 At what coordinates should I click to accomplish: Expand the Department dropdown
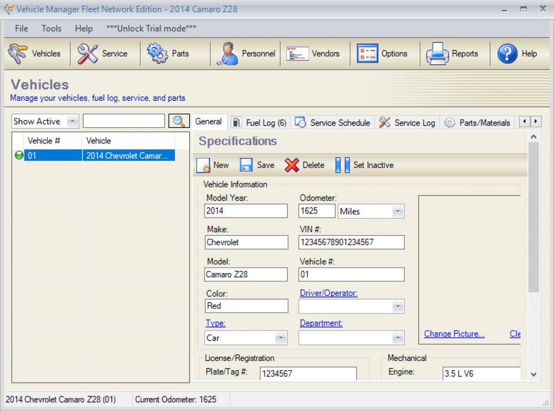click(398, 338)
